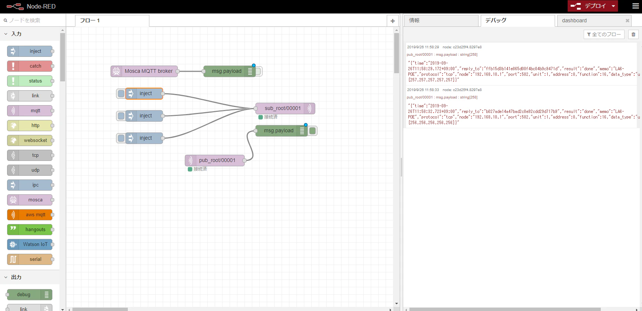Select the フロー 1 workspace tab
642x311 pixels.
112,21
